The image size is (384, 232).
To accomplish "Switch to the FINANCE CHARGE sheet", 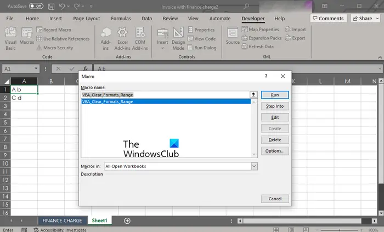I will click(62, 221).
